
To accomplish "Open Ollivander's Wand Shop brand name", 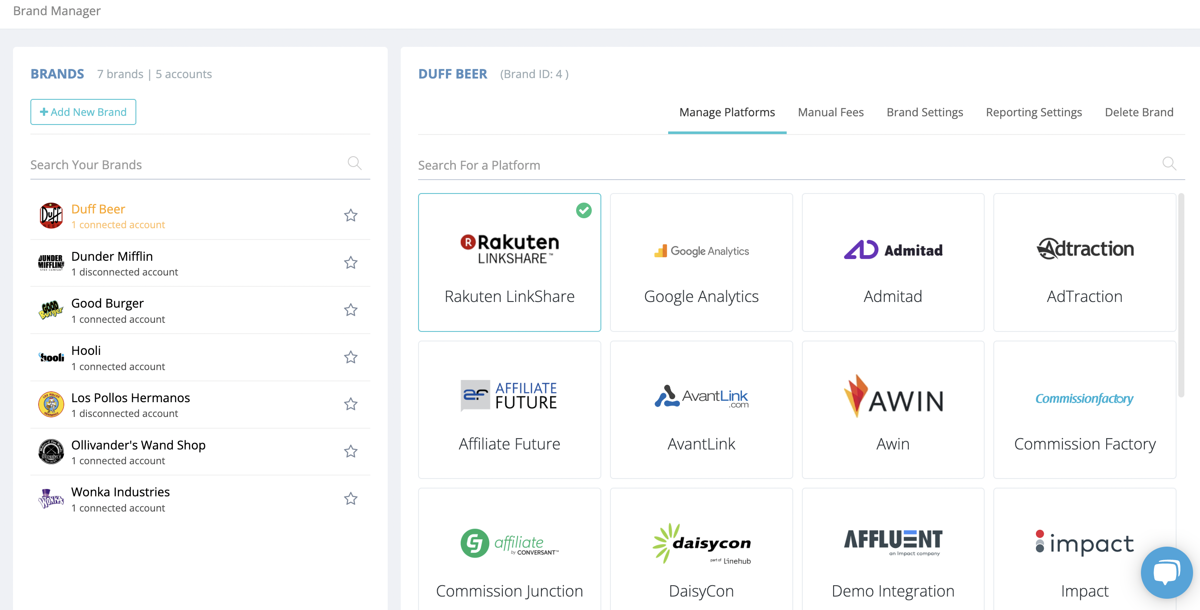I will coord(138,445).
